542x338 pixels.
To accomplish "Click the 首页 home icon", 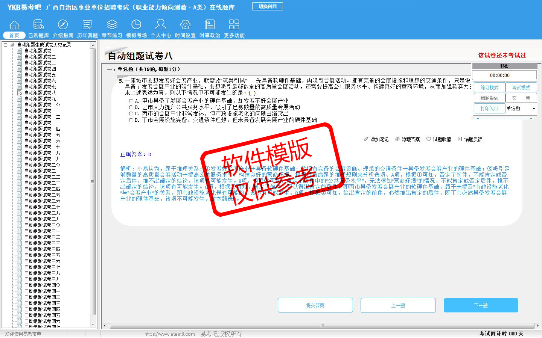I will tap(14, 25).
